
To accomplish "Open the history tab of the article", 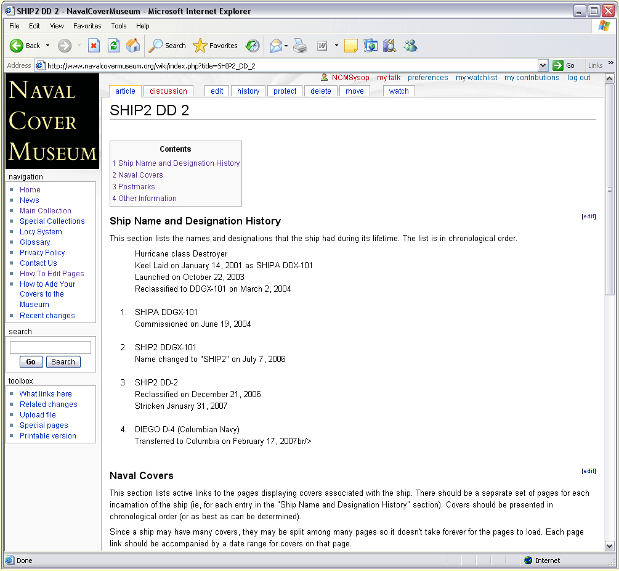I will pos(248,91).
